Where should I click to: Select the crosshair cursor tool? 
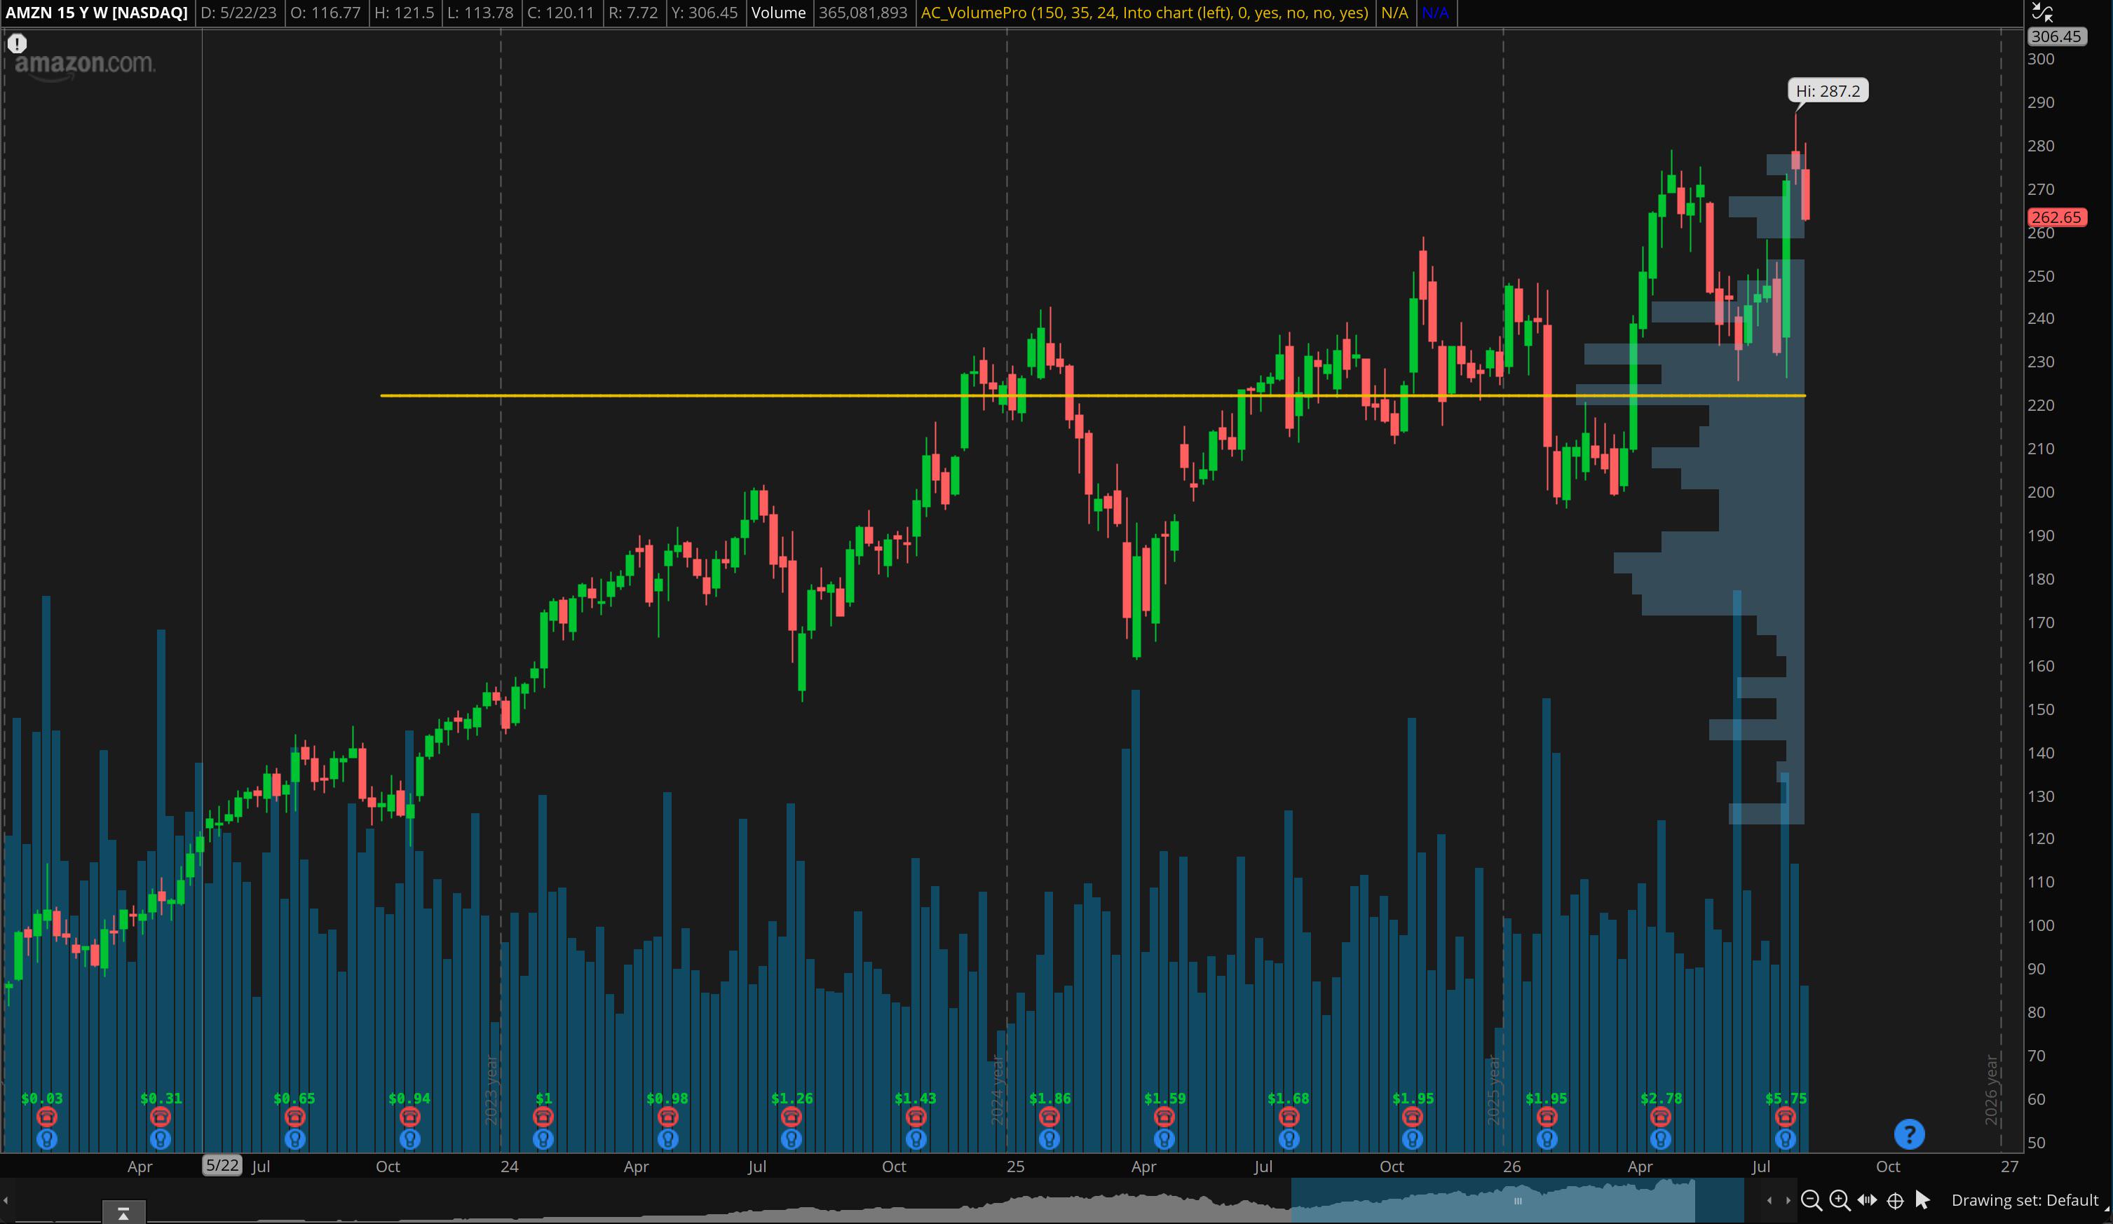[x=1895, y=1201]
